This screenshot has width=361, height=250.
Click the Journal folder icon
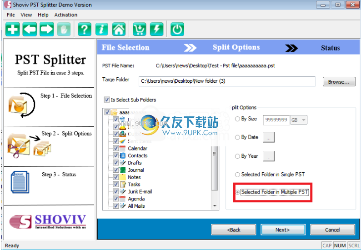(123, 170)
